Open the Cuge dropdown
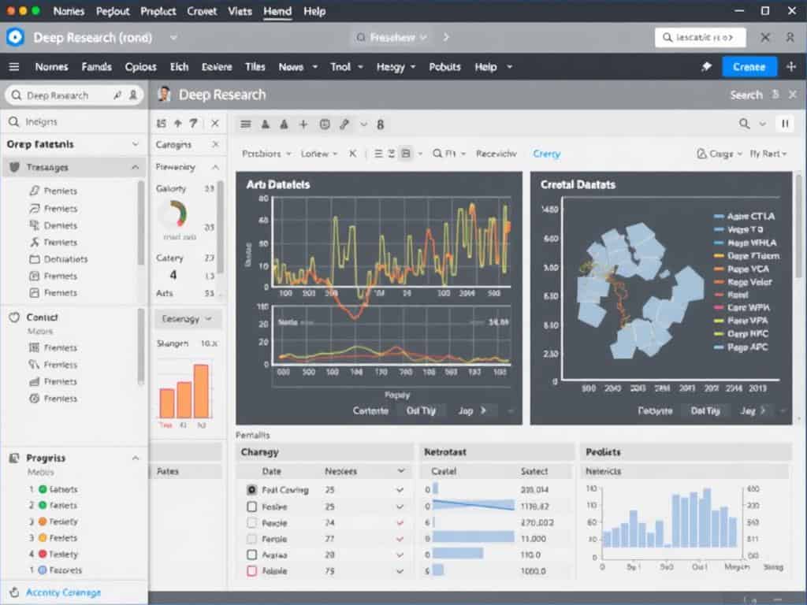This screenshot has height=605, width=807. pos(720,154)
